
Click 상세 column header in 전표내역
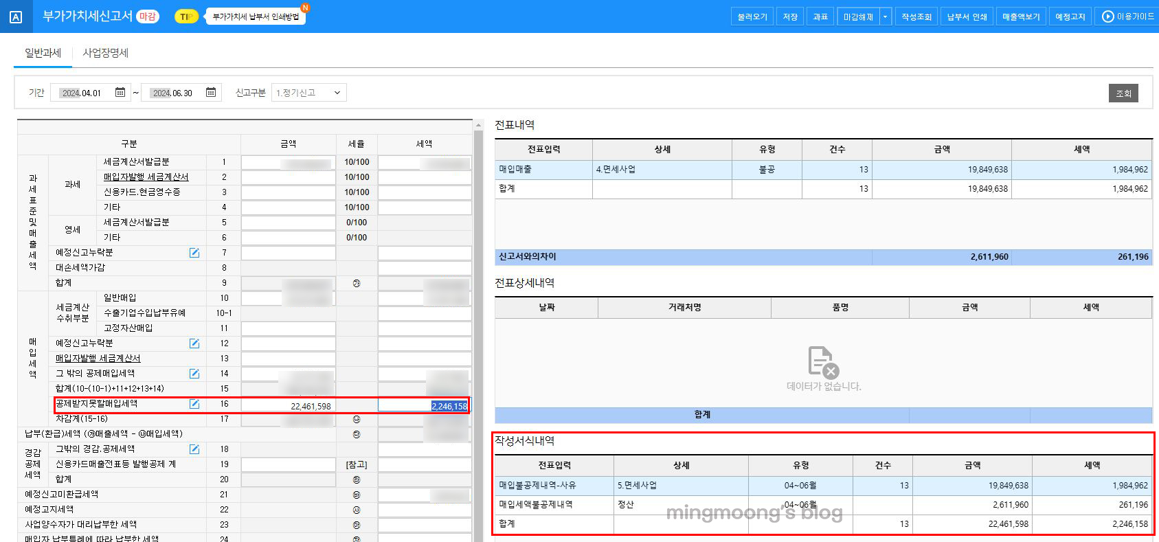662,149
